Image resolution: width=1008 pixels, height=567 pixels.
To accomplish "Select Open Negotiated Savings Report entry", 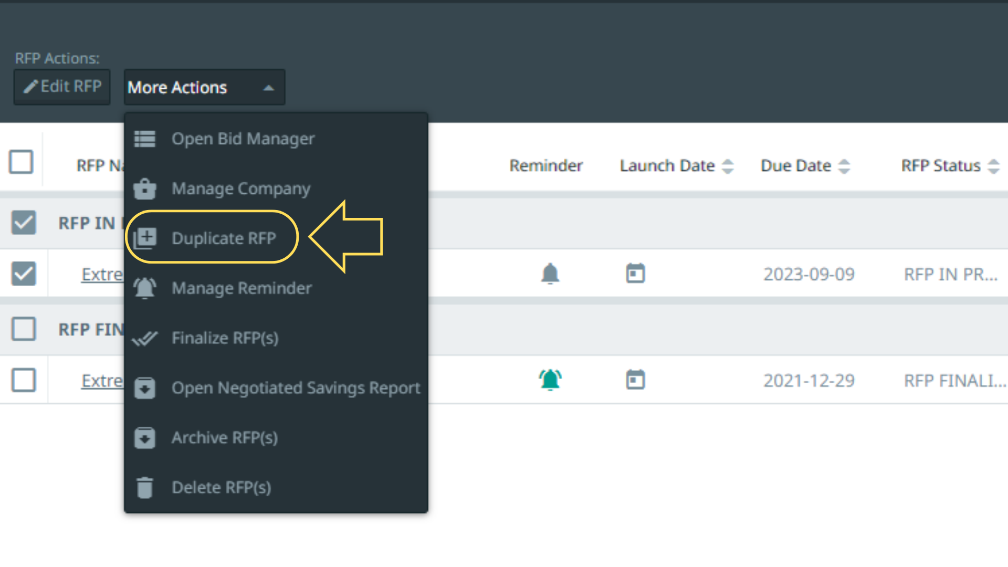I will point(296,388).
